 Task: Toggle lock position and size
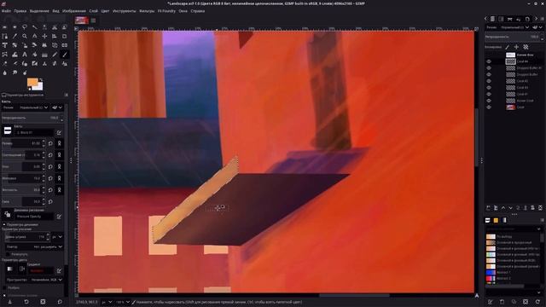tap(516, 47)
